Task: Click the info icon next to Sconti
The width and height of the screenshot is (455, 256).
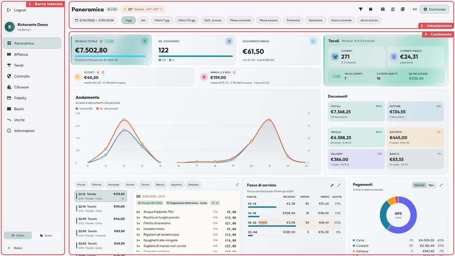Action: [x=103, y=72]
